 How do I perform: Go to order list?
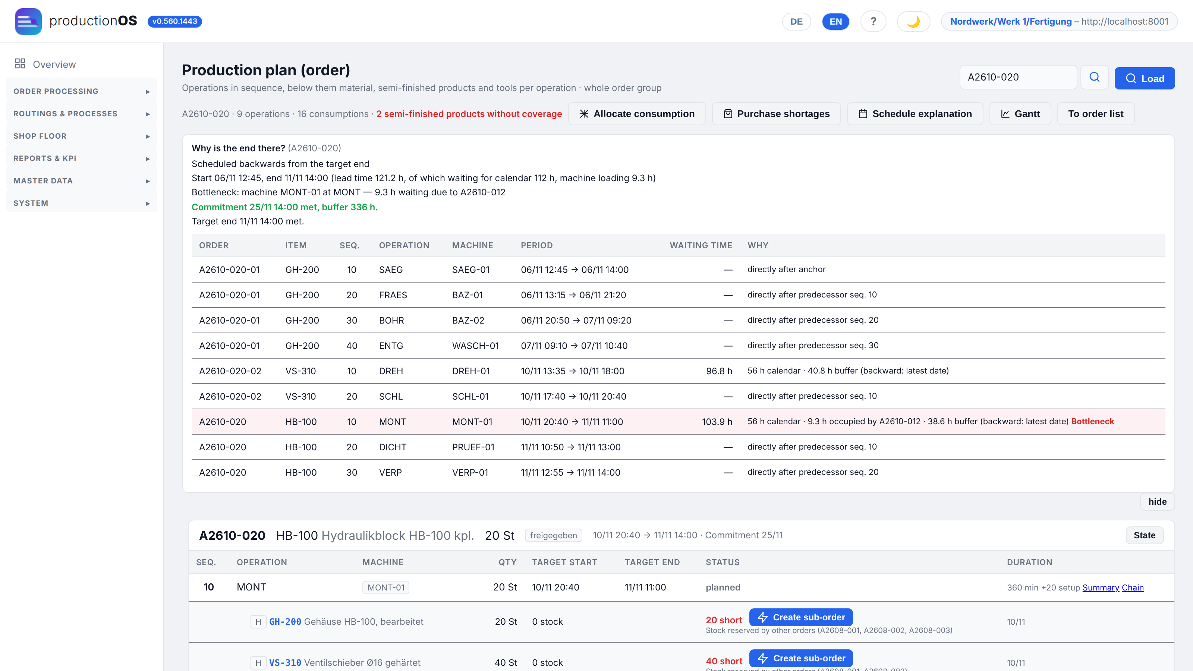(1095, 114)
